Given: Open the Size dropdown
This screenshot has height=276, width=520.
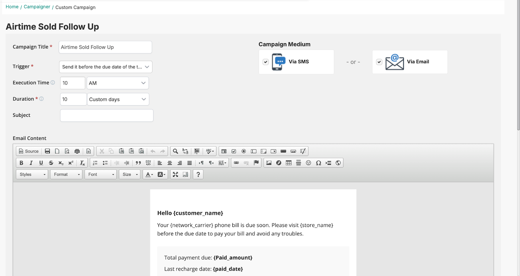Looking at the screenshot, I should pyautogui.click(x=130, y=174).
